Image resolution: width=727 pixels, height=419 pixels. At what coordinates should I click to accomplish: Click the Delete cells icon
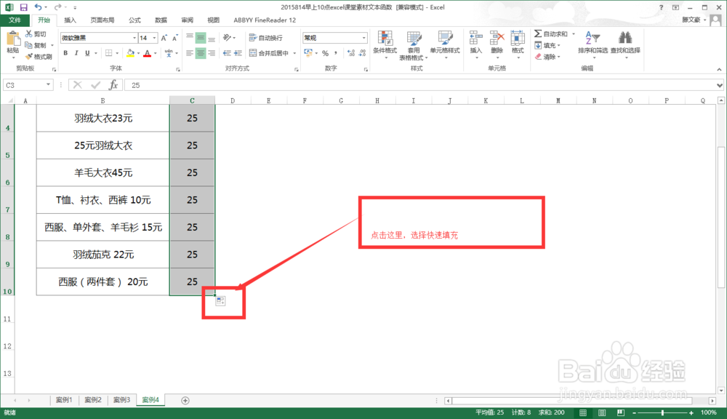click(x=497, y=38)
